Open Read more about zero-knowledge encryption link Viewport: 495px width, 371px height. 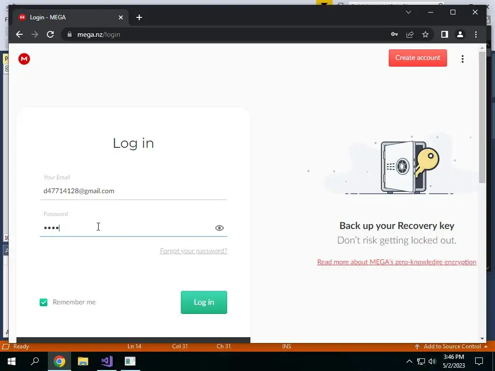[397, 262]
